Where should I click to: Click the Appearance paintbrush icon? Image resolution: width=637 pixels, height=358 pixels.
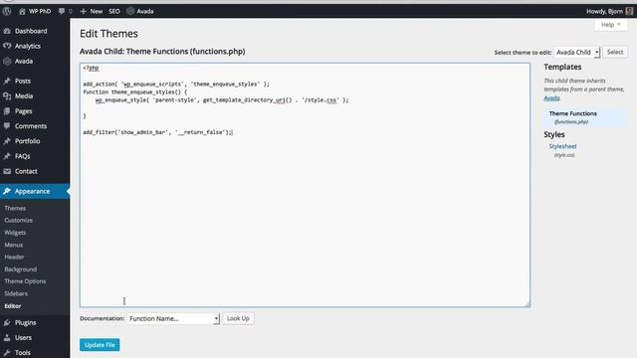coord(7,191)
